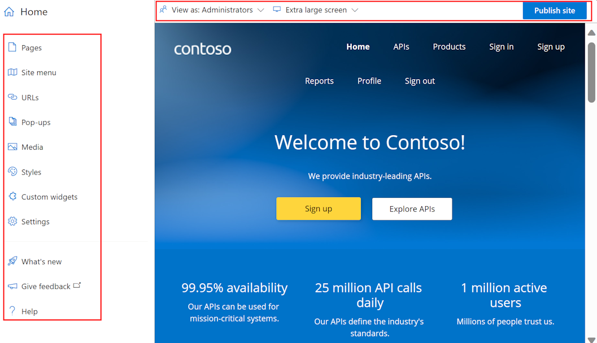
Task: Click Sign out in portal navigation
Action: click(420, 81)
